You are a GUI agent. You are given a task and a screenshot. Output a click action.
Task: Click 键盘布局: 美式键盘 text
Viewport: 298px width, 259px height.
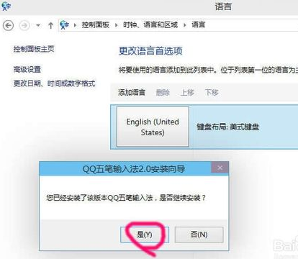coord(228,127)
